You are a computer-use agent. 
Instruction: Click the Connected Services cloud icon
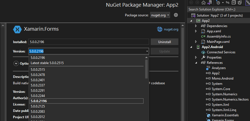tap(203, 52)
